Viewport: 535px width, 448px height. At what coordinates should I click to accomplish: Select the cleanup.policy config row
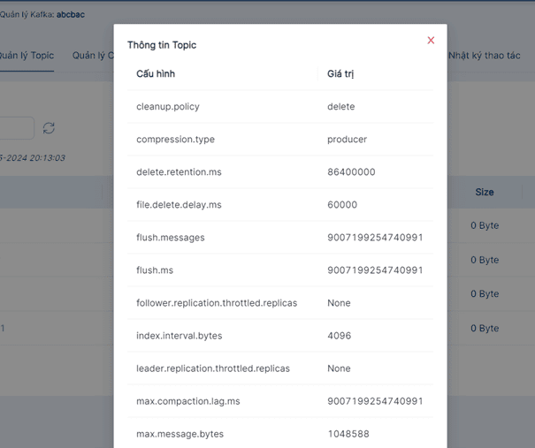pyautogui.click(x=168, y=107)
